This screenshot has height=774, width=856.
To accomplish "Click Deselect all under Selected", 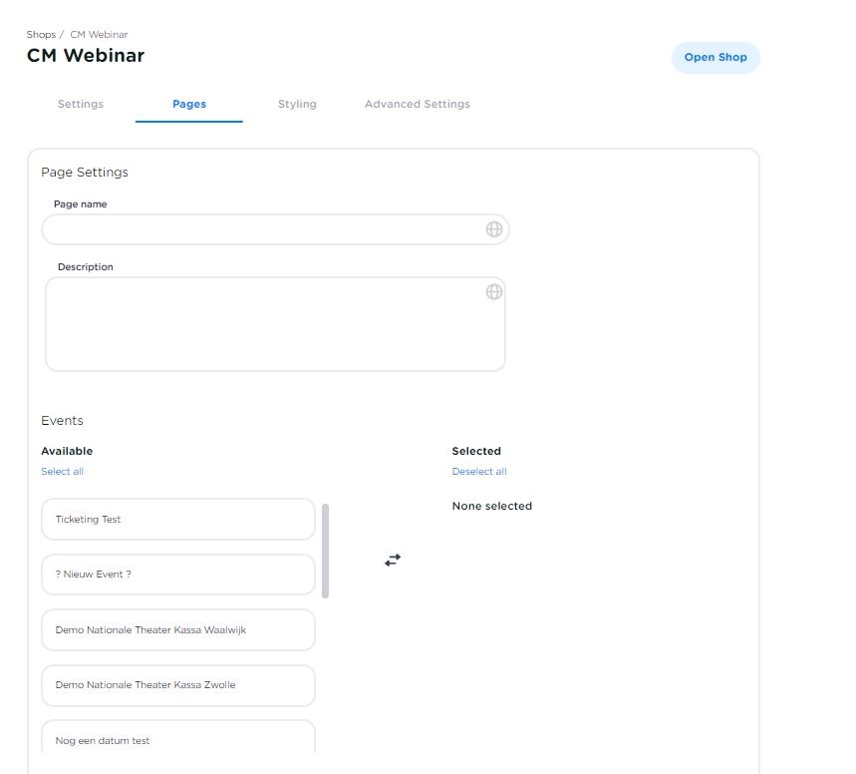I will pos(479,472).
